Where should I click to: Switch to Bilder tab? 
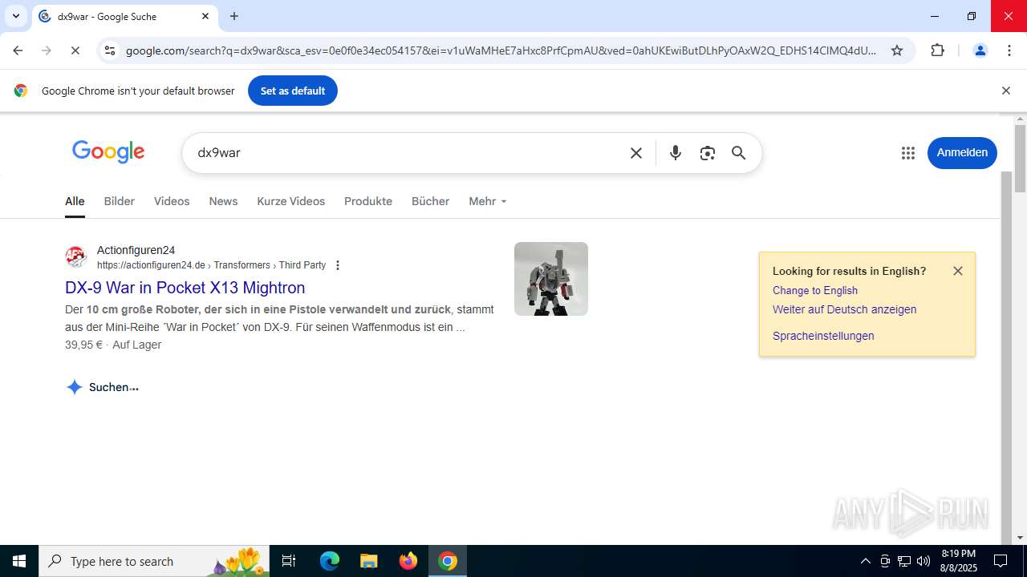click(120, 201)
